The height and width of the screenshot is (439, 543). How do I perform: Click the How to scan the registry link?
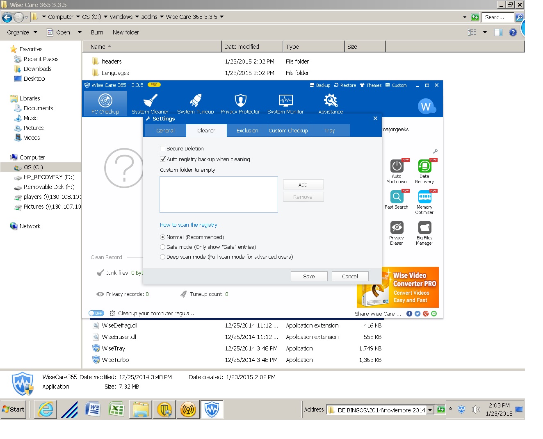pos(189,225)
